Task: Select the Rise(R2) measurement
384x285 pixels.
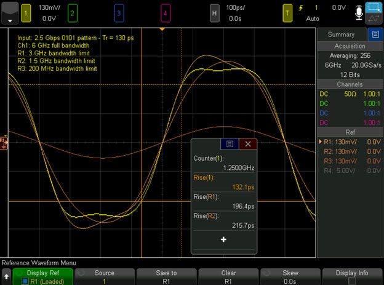Action: [224, 220]
